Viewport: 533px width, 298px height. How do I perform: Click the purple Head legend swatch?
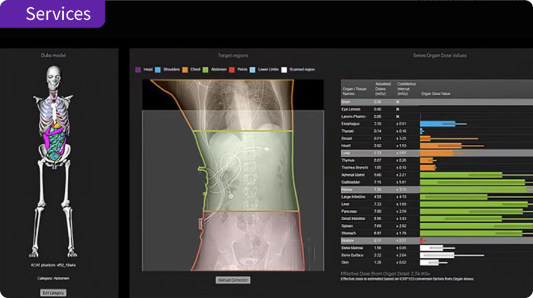point(138,69)
